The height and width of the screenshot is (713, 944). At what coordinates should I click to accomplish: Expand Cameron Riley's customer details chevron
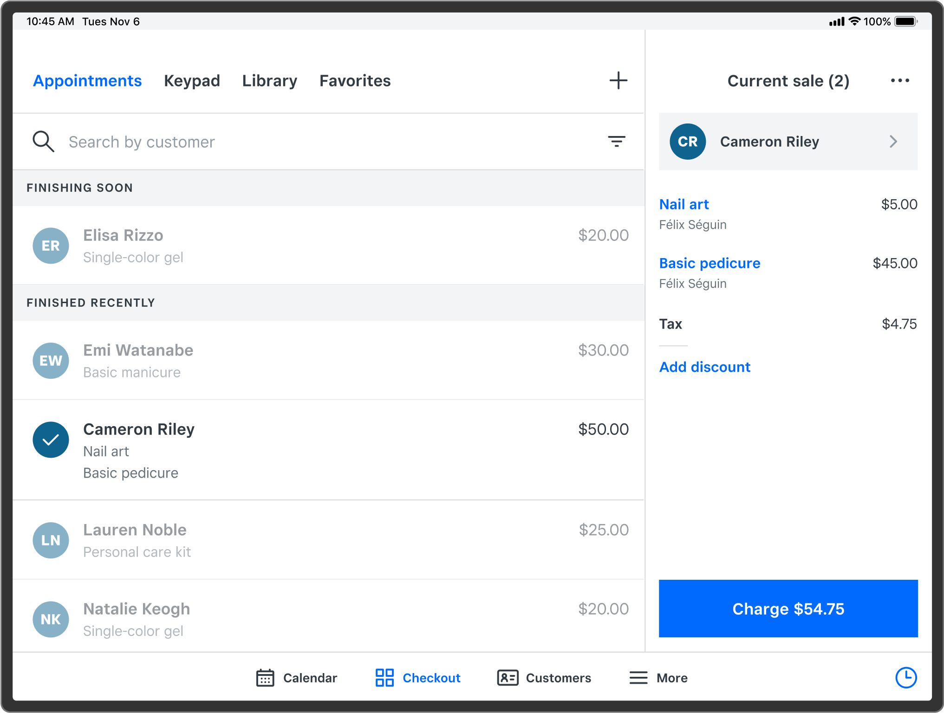point(893,142)
